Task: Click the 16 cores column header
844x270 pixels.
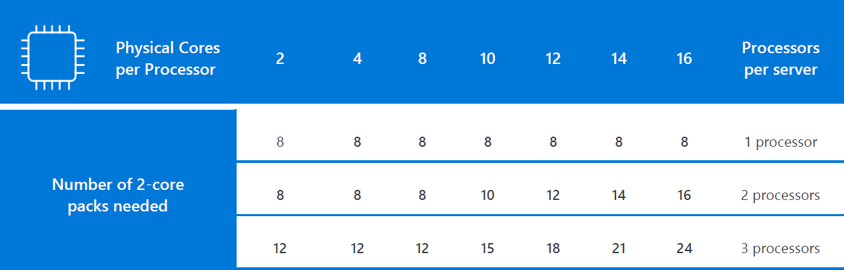Action: pos(684,59)
